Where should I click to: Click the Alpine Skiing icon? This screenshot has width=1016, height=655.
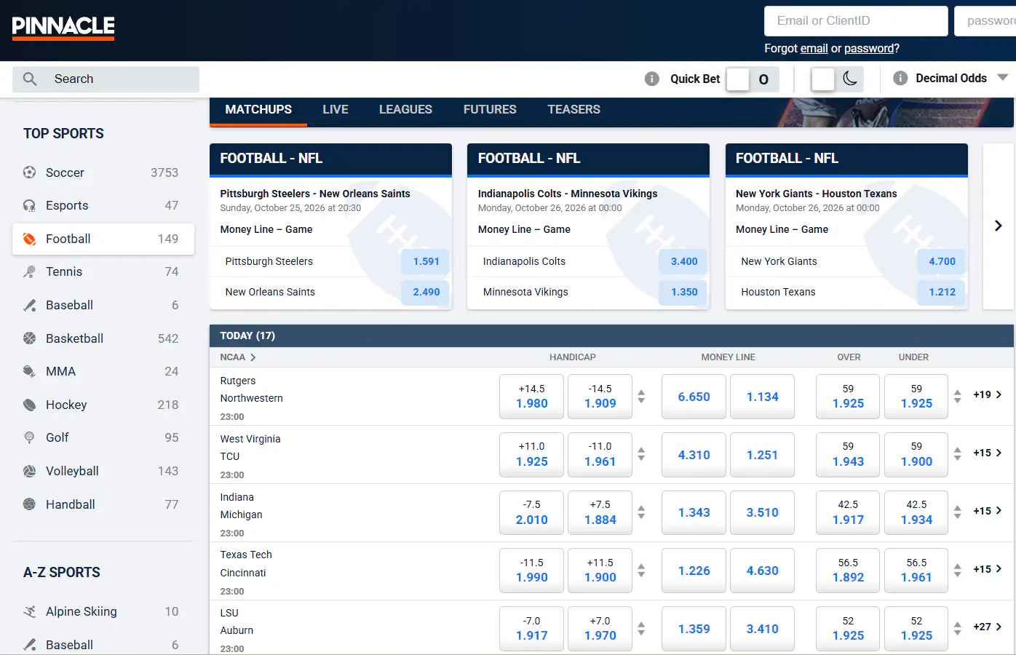29,611
